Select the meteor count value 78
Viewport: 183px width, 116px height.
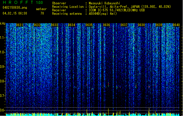click(x=42, y=13)
